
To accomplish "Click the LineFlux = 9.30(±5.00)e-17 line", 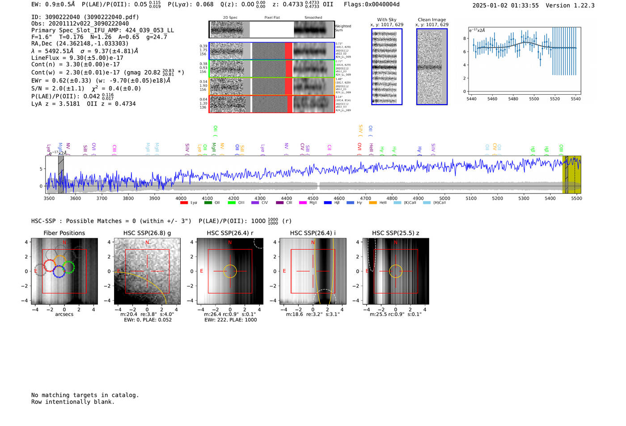I will [x=77, y=58].
